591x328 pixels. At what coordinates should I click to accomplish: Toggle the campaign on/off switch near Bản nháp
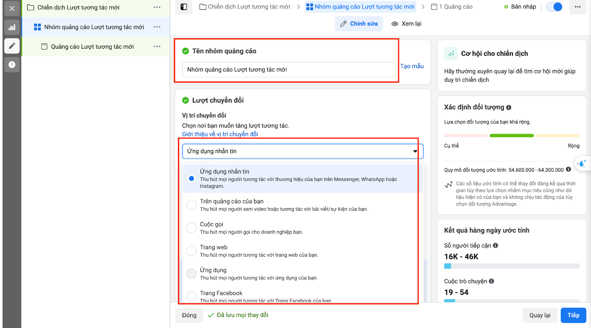(x=554, y=7)
